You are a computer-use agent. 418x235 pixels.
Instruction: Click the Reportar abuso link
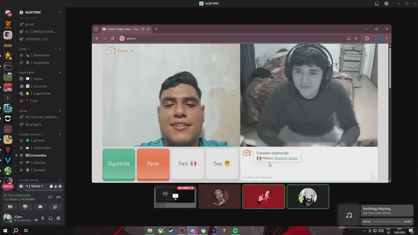pos(286,158)
